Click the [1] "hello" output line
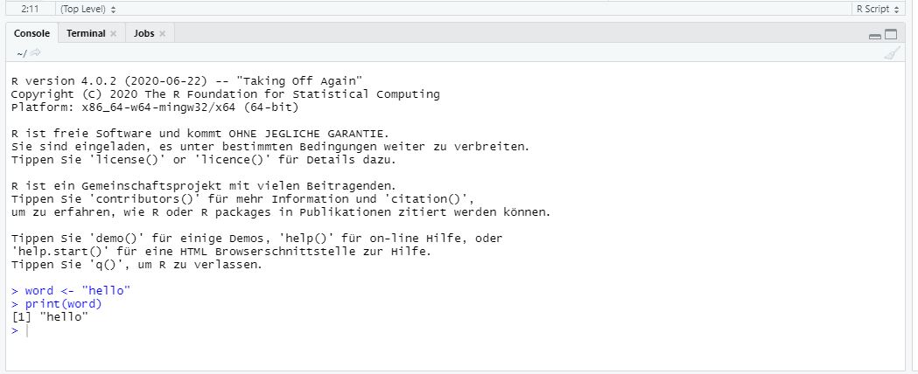 click(50, 317)
